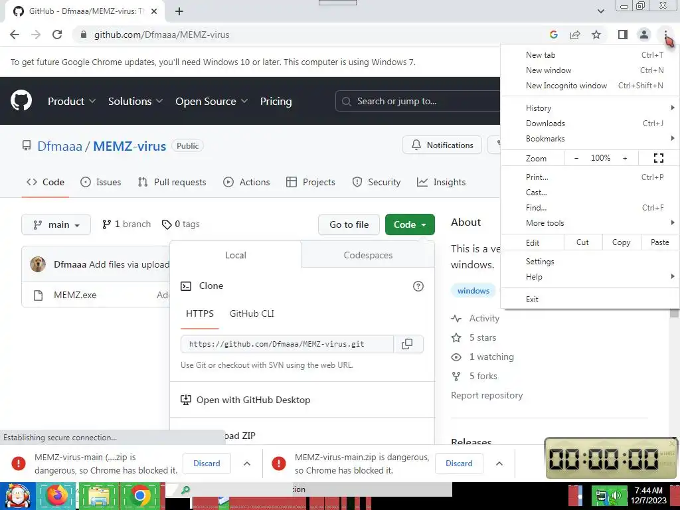The width and height of the screenshot is (680, 510).
Task: Open the main branch selector
Action: [56, 224]
